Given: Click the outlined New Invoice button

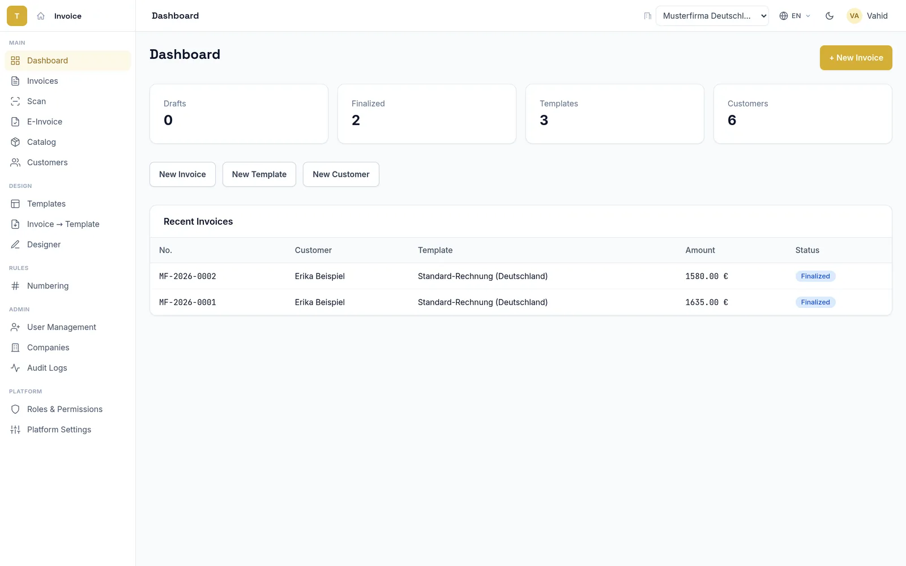Looking at the screenshot, I should point(182,174).
